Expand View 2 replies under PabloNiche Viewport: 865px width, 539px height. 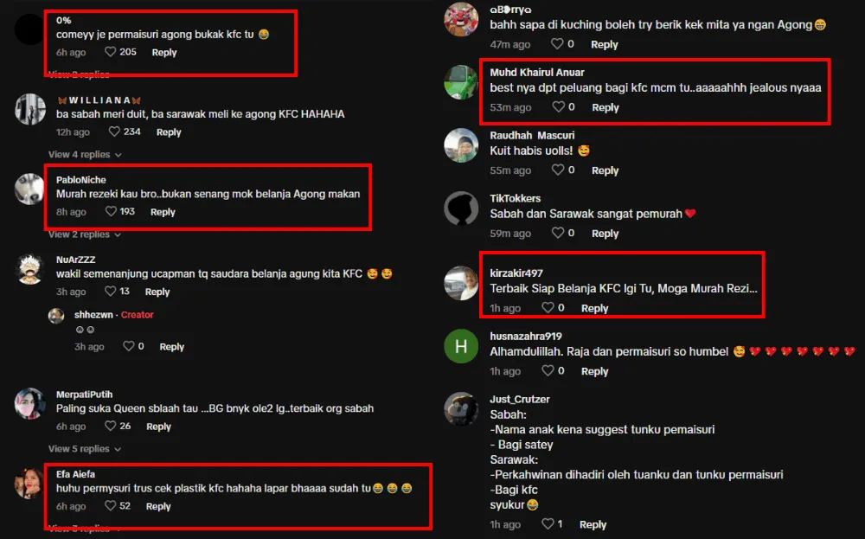click(x=85, y=234)
